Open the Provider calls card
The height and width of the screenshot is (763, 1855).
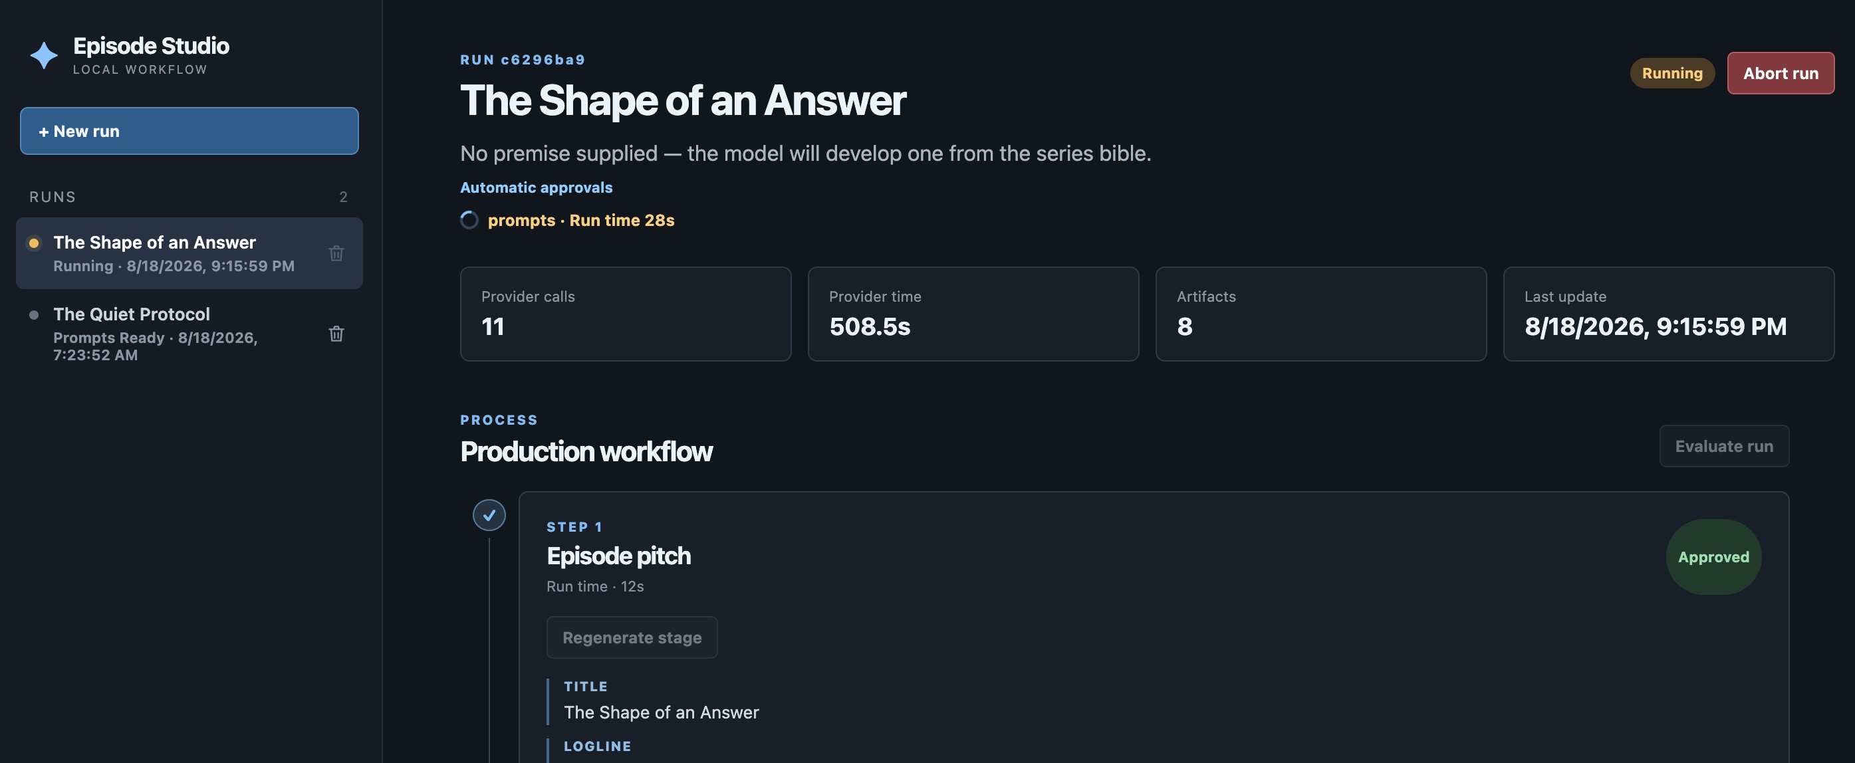[625, 314]
